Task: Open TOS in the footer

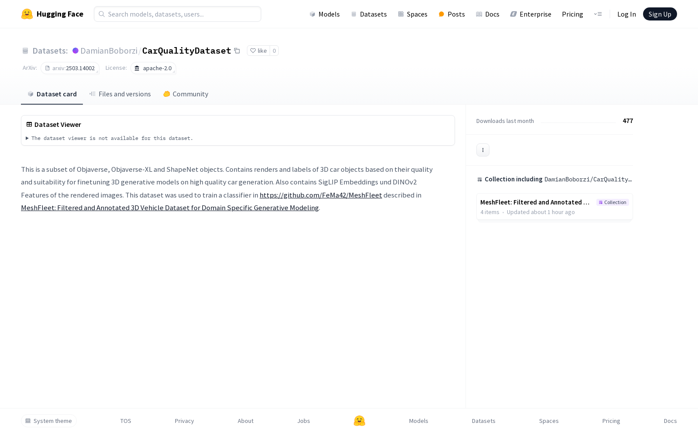Action: [x=126, y=421]
